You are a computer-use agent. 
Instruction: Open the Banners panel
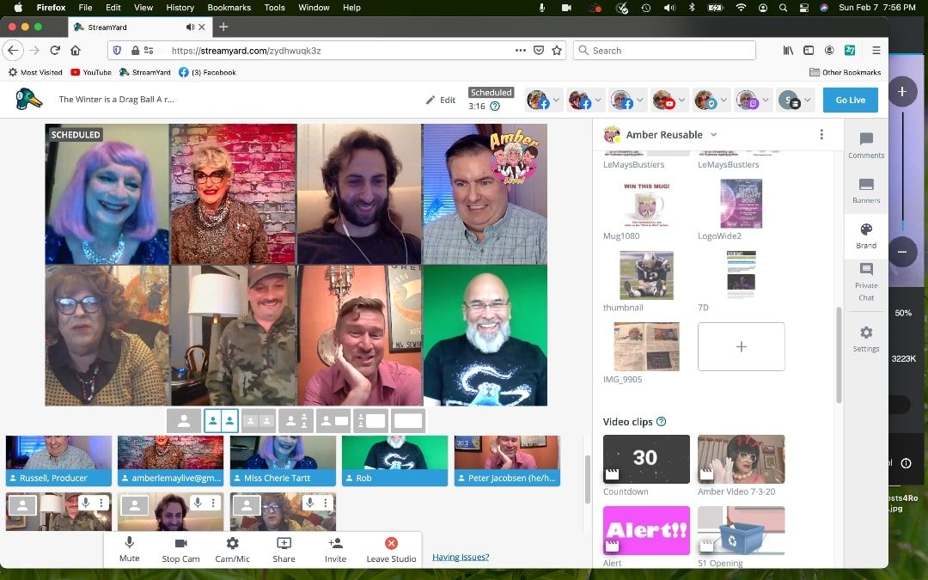(866, 190)
